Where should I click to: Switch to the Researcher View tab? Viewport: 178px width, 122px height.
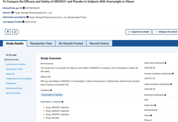coord(41,43)
